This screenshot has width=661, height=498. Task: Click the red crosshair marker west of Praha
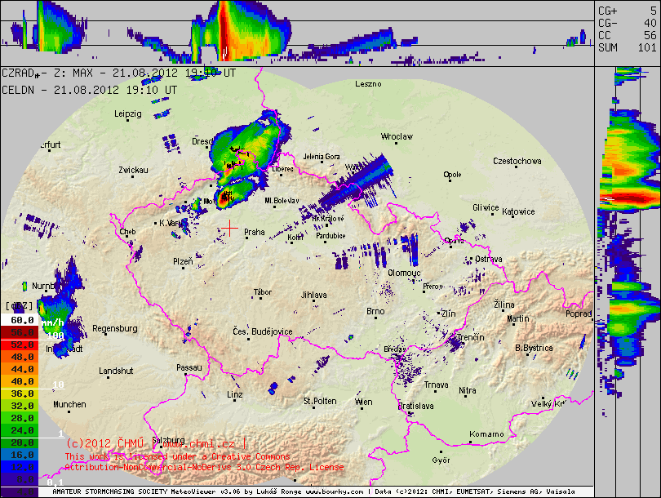[230, 228]
